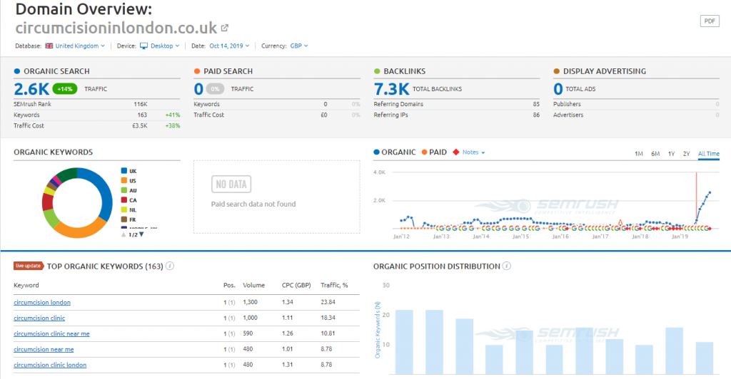This screenshot has height=379, width=731.
Task: Open the external link icon beside domain name
Action: pos(224,28)
